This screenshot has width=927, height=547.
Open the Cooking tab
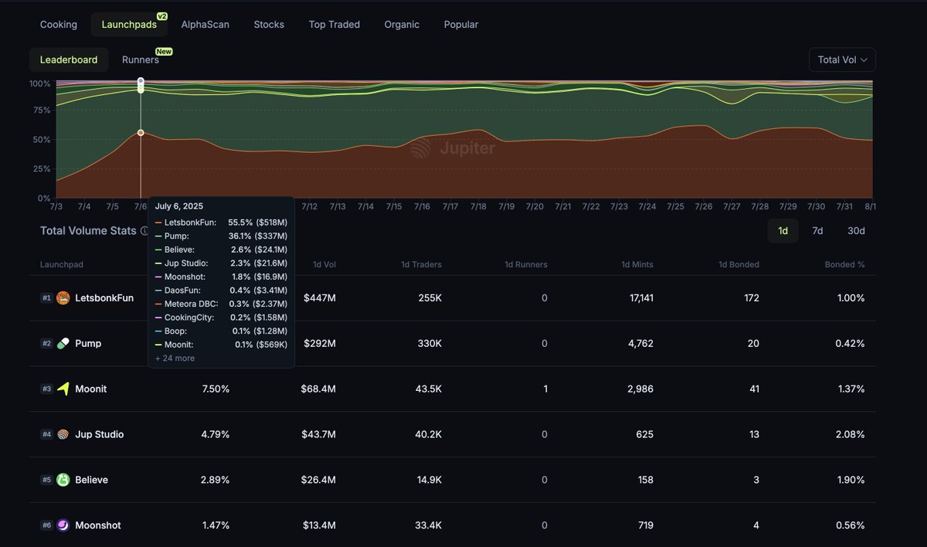click(x=59, y=25)
